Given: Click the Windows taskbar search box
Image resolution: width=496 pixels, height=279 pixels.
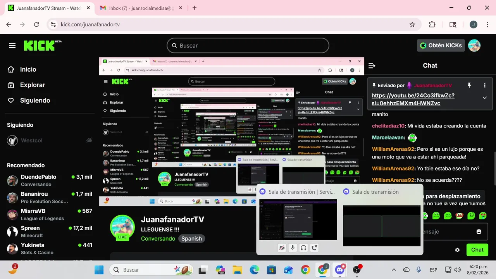Looking at the screenshot, I should click(151, 270).
